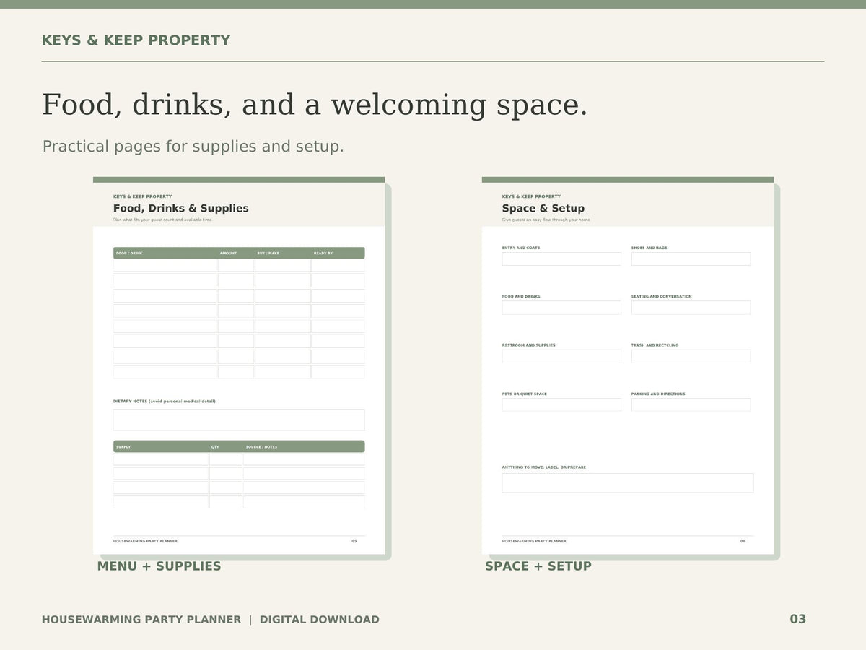This screenshot has width=866, height=650.
Task: Click the Space + Setup page thumbnail
Action: 628,365
